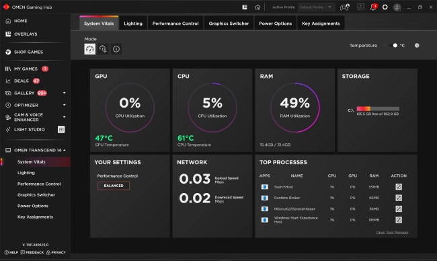Expand the Optimizer sidebar section
Viewport: 437px width, 261px height.
click(65, 105)
